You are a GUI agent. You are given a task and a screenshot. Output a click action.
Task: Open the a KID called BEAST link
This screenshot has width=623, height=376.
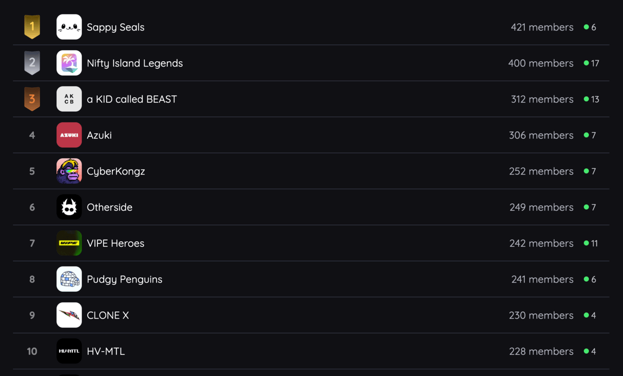tap(132, 99)
